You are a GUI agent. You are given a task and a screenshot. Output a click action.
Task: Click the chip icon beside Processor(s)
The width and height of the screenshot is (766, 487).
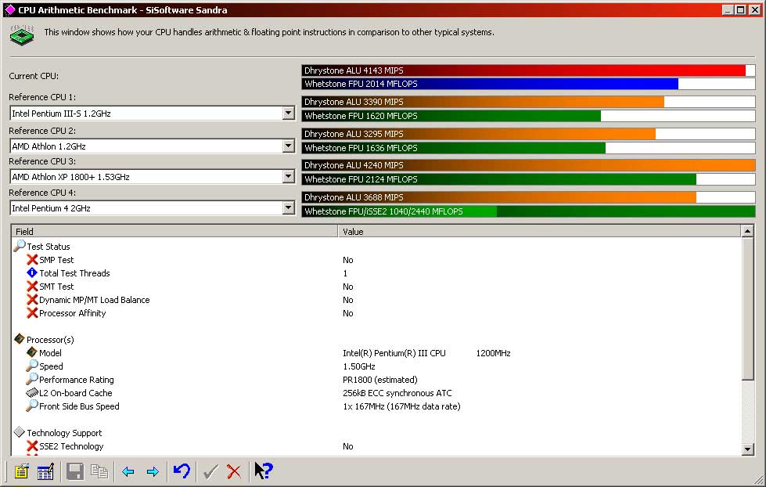tap(20, 338)
